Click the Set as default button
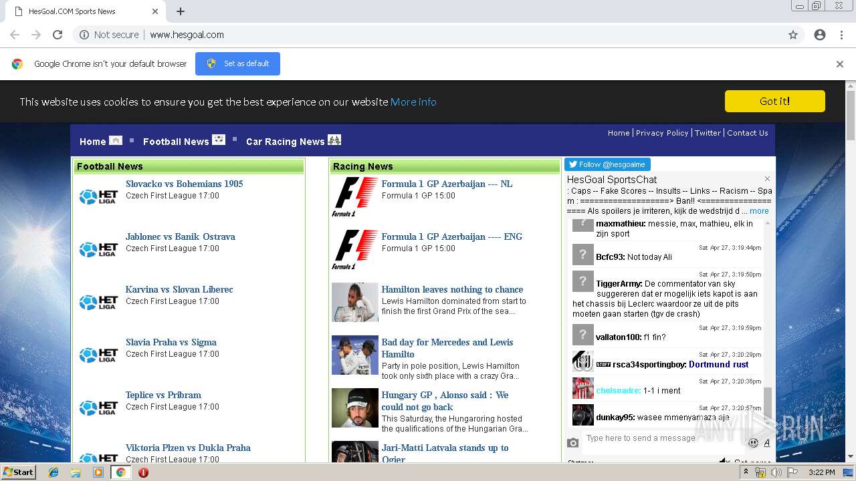 click(x=237, y=63)
